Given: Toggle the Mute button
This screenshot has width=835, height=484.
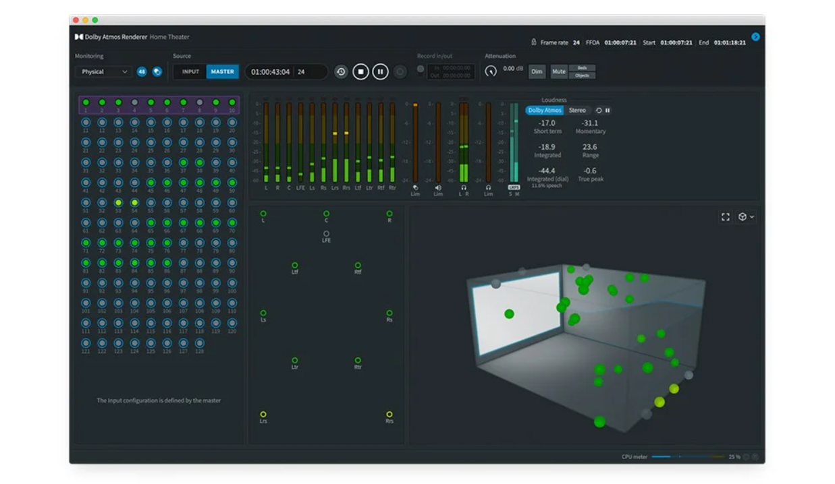Looking at the screenshot, I should tap(559, 71).
